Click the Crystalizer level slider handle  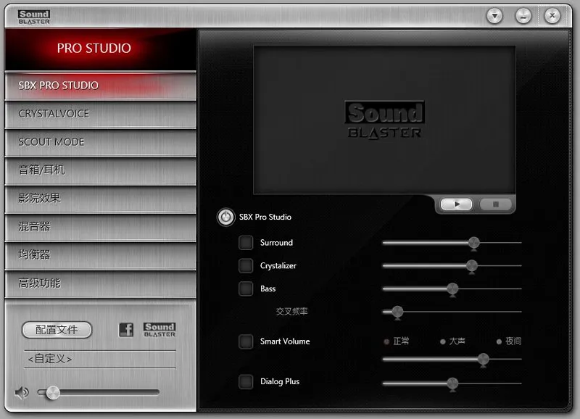(x=472, y=266)
